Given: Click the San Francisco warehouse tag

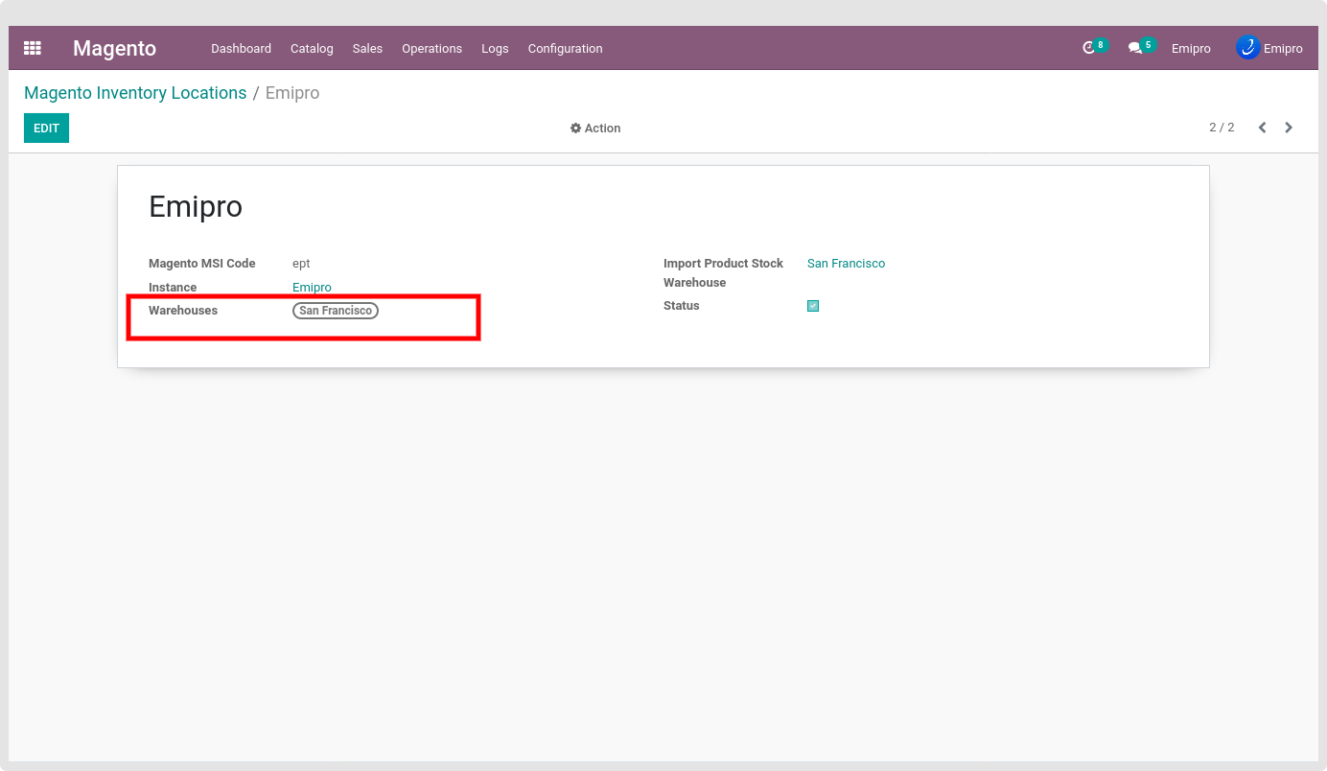Looking at the screenshot, I should click(336, 311).
